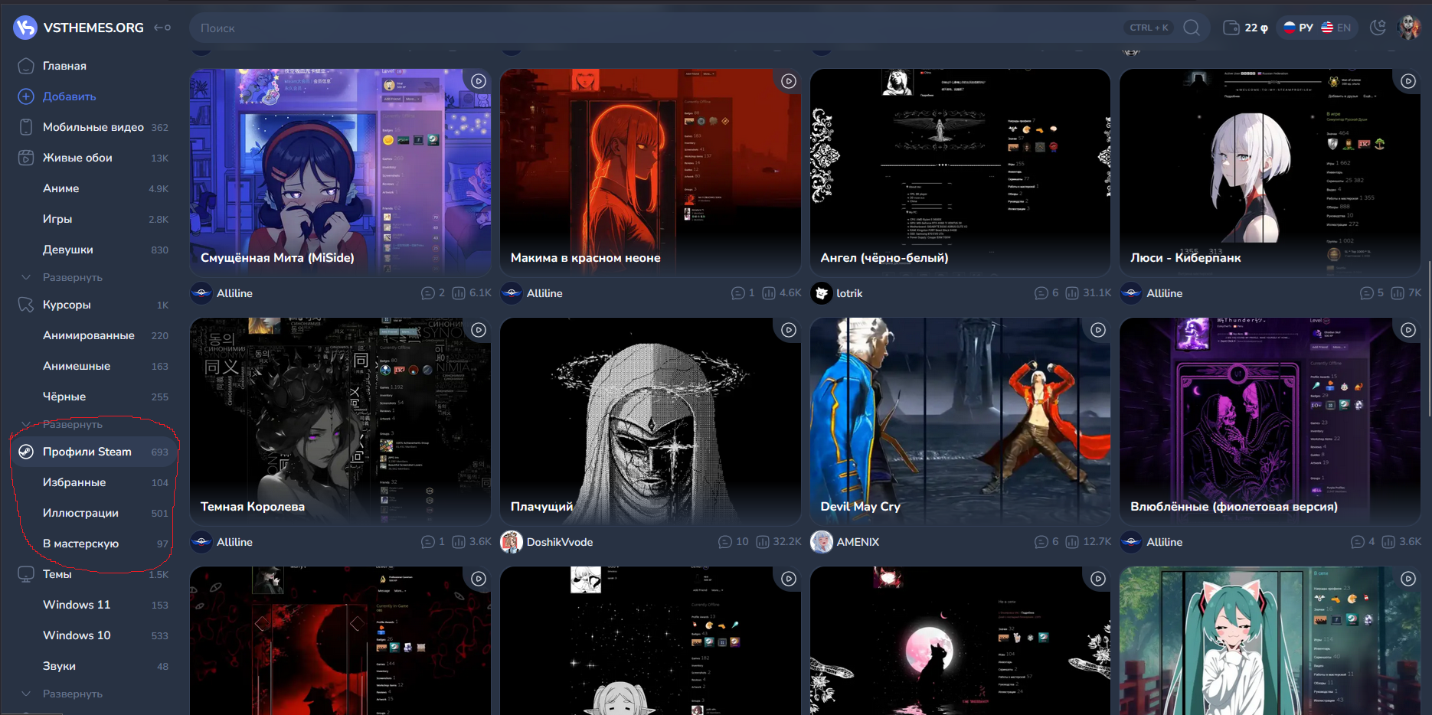Image resolution: width=1432 pixels, height=715 pixels.
Task: Open Ангел (чёрно-белый) thumbnail
Action: pyautogui.click(x=960, y=172)
